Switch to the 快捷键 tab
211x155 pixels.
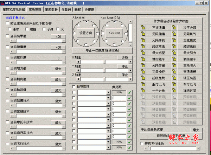coord(89,9)
